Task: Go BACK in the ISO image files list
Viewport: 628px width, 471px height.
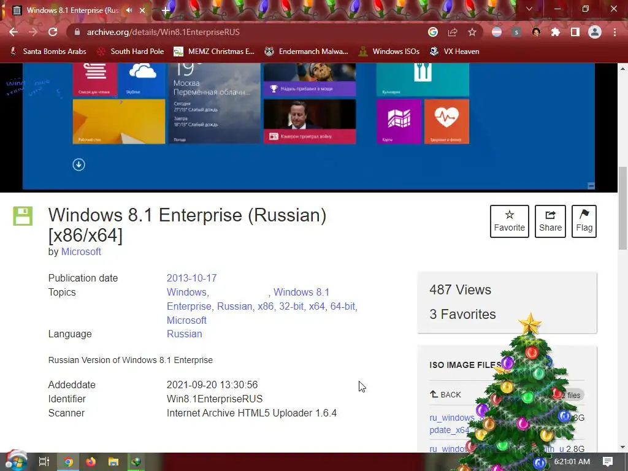Action: (445, 394)
